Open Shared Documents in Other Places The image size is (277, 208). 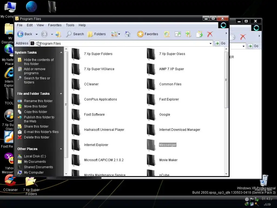38,167
